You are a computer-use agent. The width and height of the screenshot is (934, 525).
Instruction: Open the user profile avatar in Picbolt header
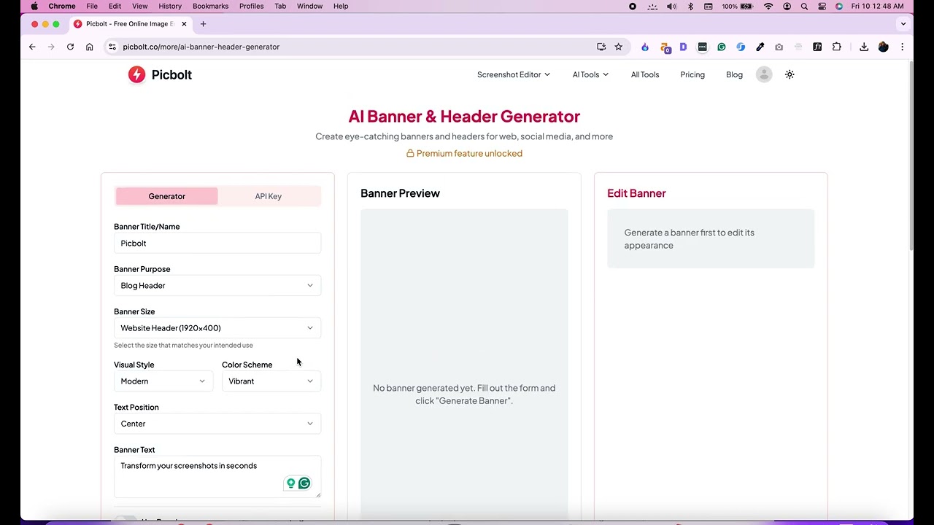click(x=764, y=74)
